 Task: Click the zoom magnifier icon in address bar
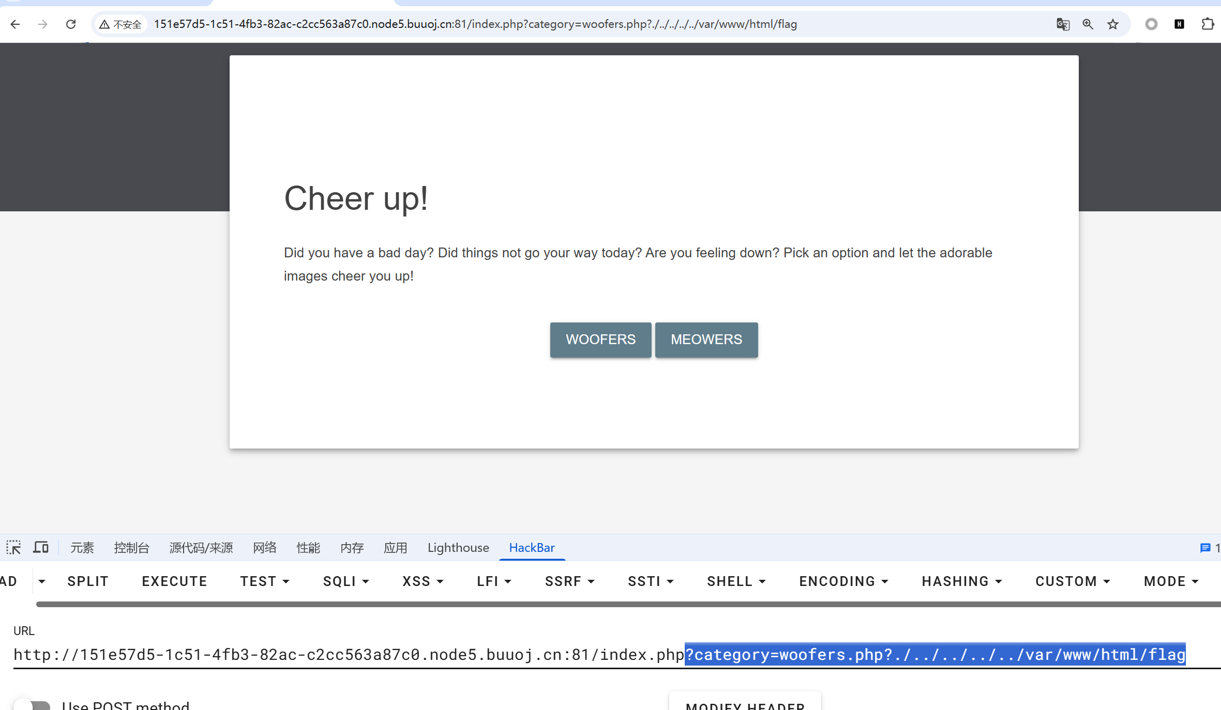pos(1088,24)
